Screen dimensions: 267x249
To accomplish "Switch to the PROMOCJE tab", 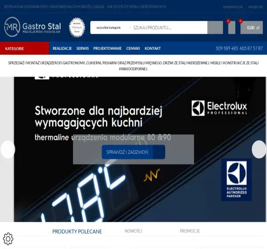I will pos(190,231).
